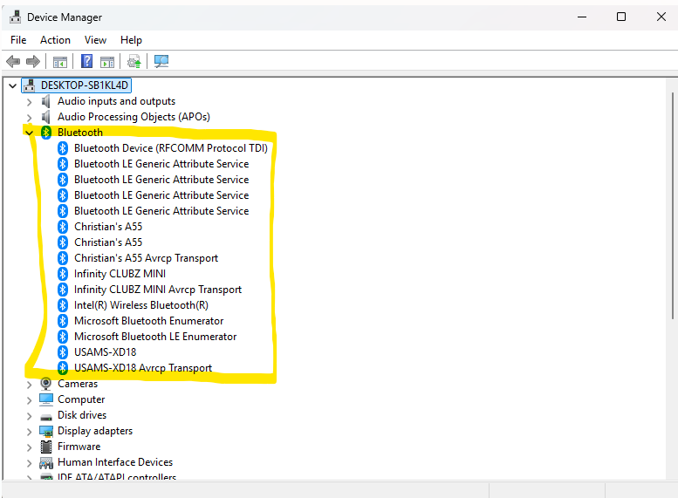Expand the Cameras category
Screen dimensions: 678x498
29,385
